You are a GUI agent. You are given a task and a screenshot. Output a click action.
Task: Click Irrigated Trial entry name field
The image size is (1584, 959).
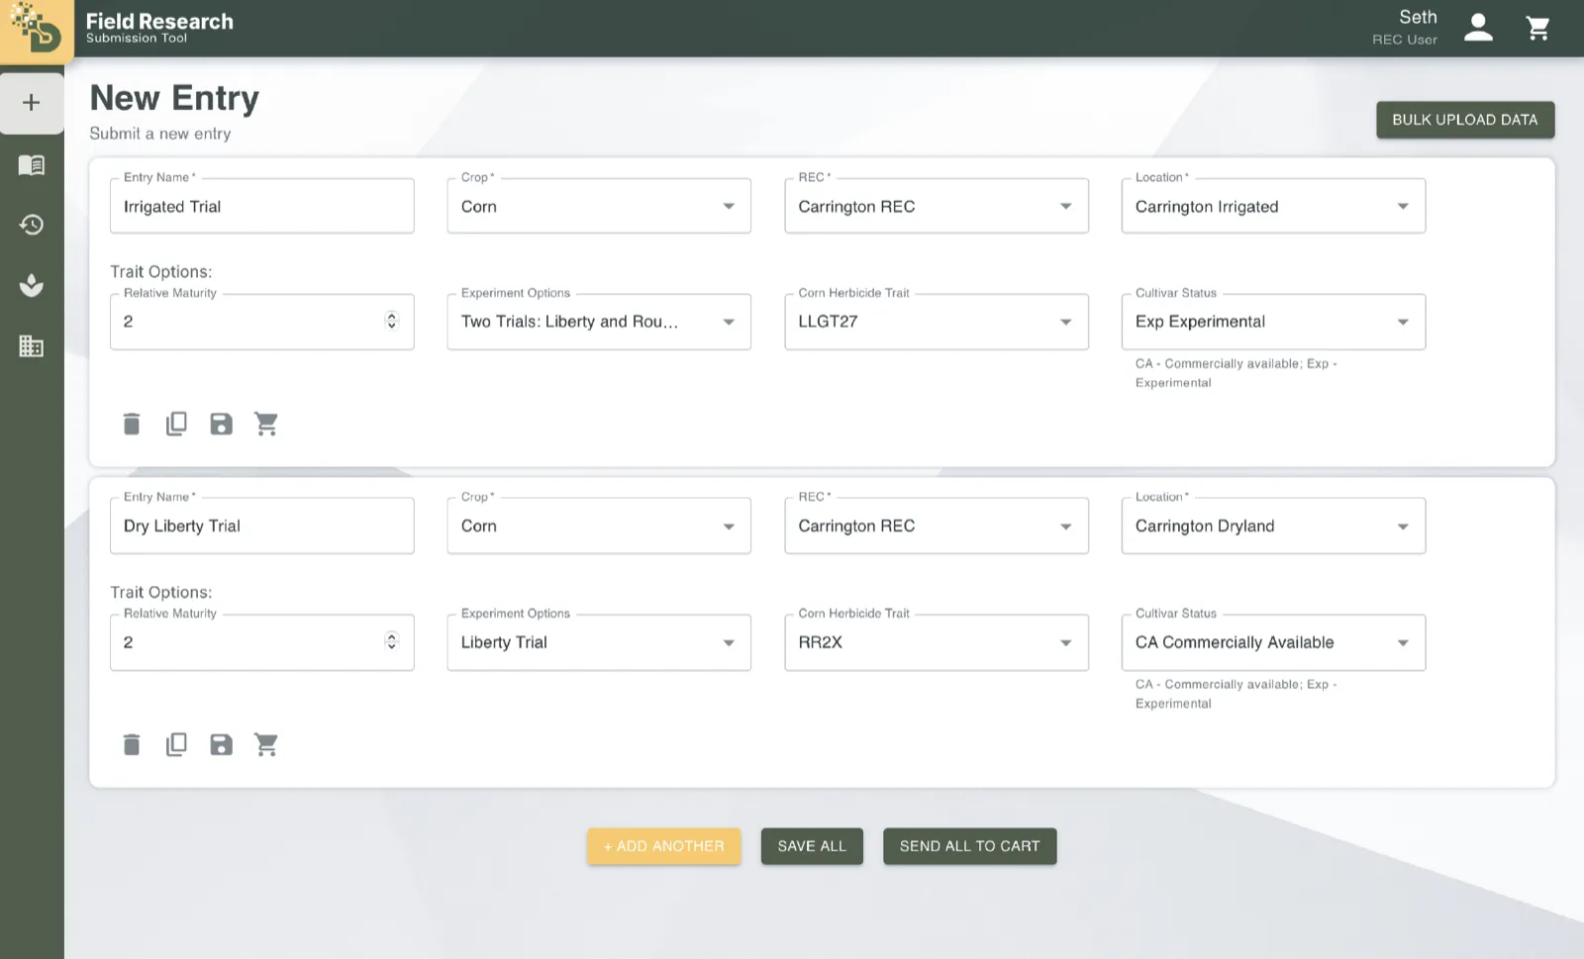[262, 206]
